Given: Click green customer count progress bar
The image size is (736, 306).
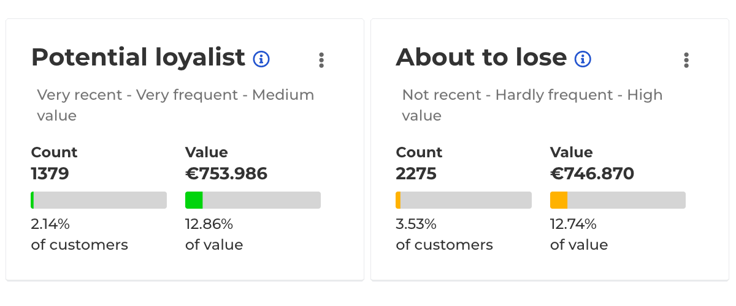Looking at the screenshot, I should click(99, 200).
